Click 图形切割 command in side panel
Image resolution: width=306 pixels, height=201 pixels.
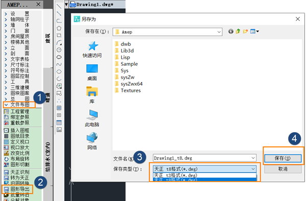(x=17, y=164)
